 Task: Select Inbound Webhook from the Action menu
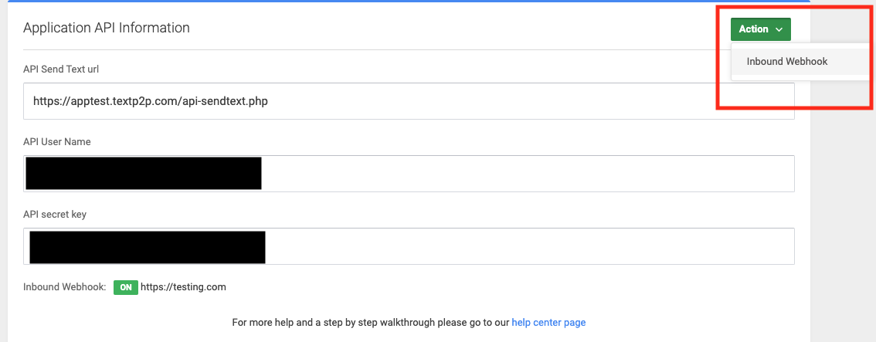pyautogui.click(x=786, y=61)
